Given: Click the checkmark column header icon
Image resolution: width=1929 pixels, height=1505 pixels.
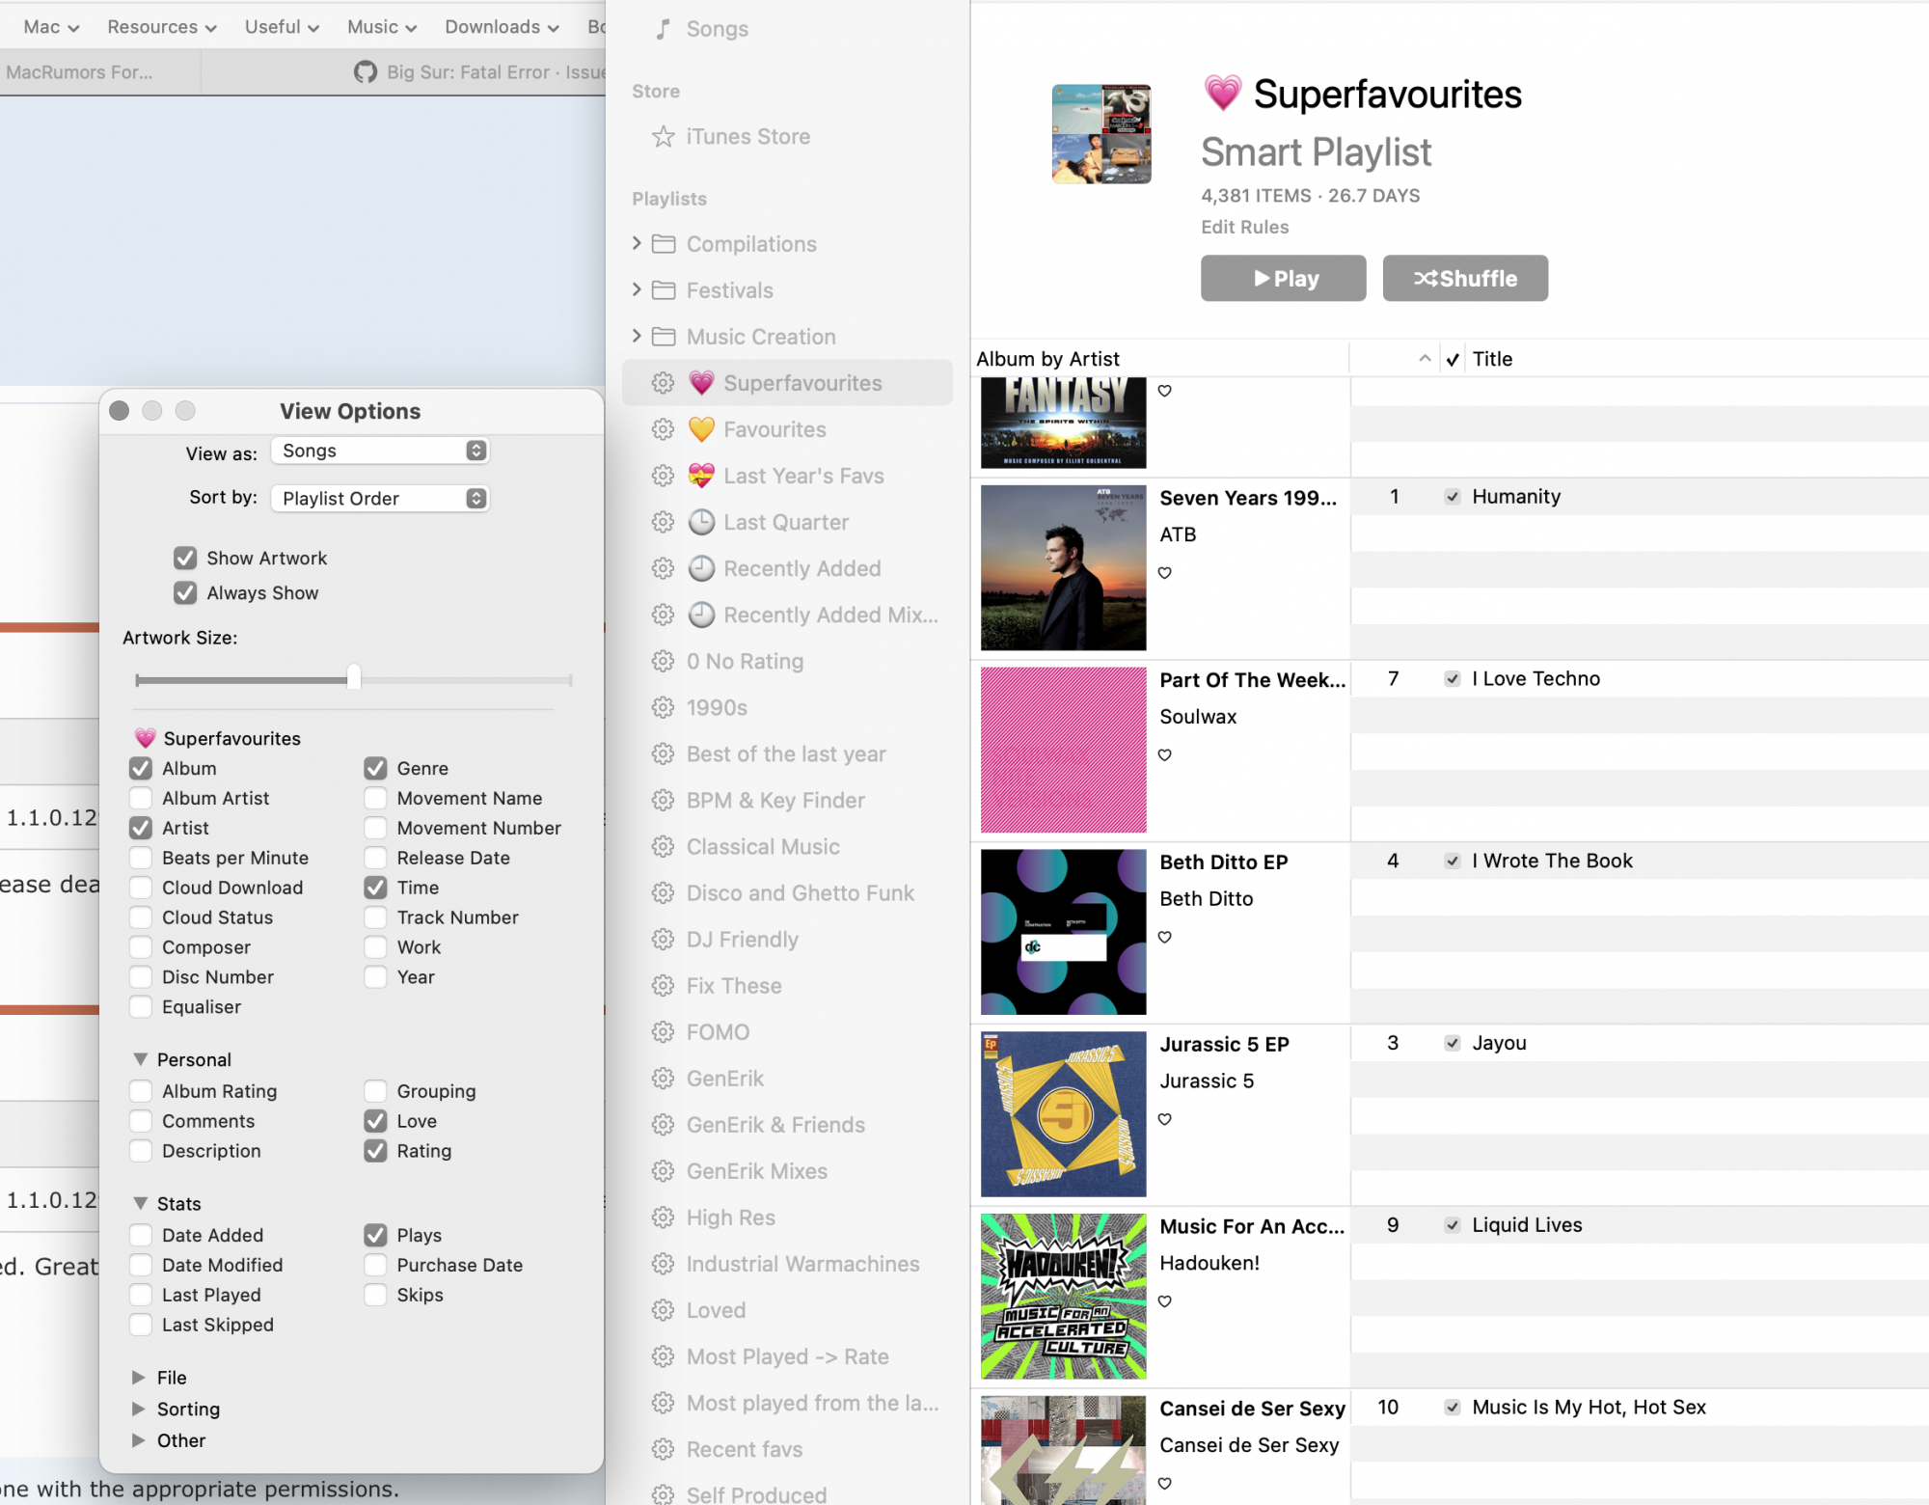Looking at the screenshot, I should [1453, 360].
